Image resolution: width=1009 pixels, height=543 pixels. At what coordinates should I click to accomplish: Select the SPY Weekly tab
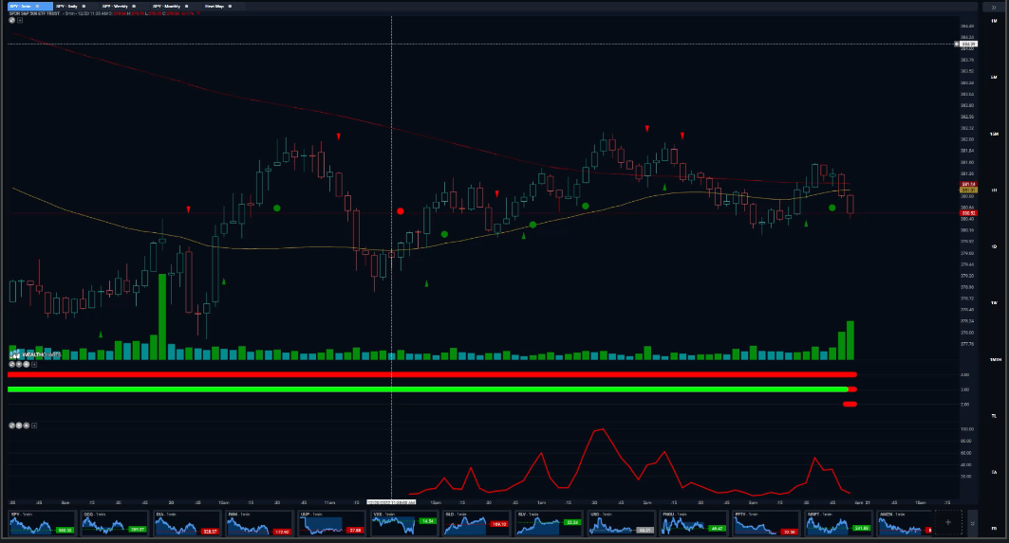point(116,6)
